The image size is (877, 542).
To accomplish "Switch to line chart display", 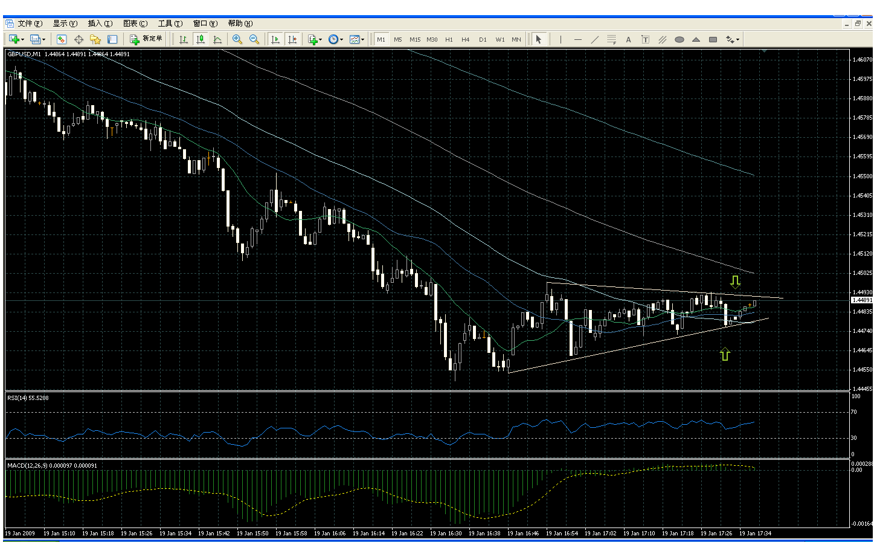I will (x=217, y=39).
